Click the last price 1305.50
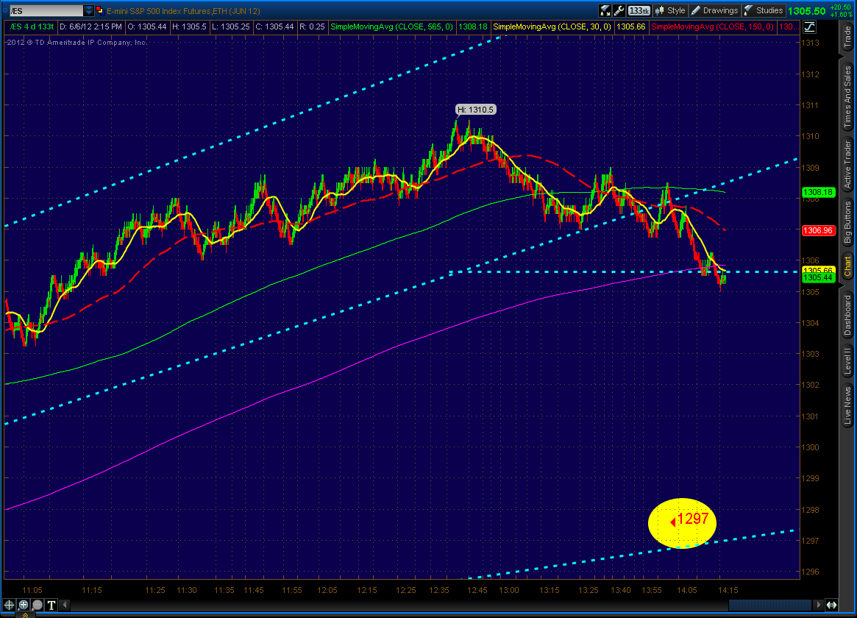Image resolution: width=857 pixels, height=618 pixels. coord(806,11)
